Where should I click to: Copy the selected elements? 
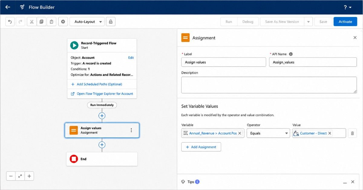[41, 22]
